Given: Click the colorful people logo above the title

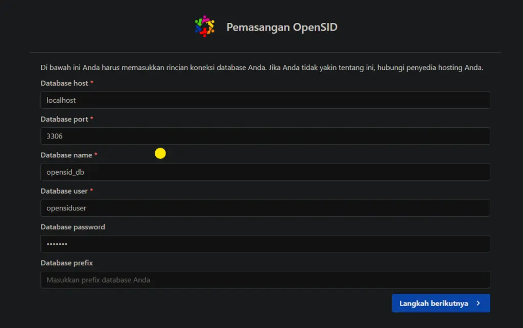Looking at the screenshot, I should tap(204, 24).
